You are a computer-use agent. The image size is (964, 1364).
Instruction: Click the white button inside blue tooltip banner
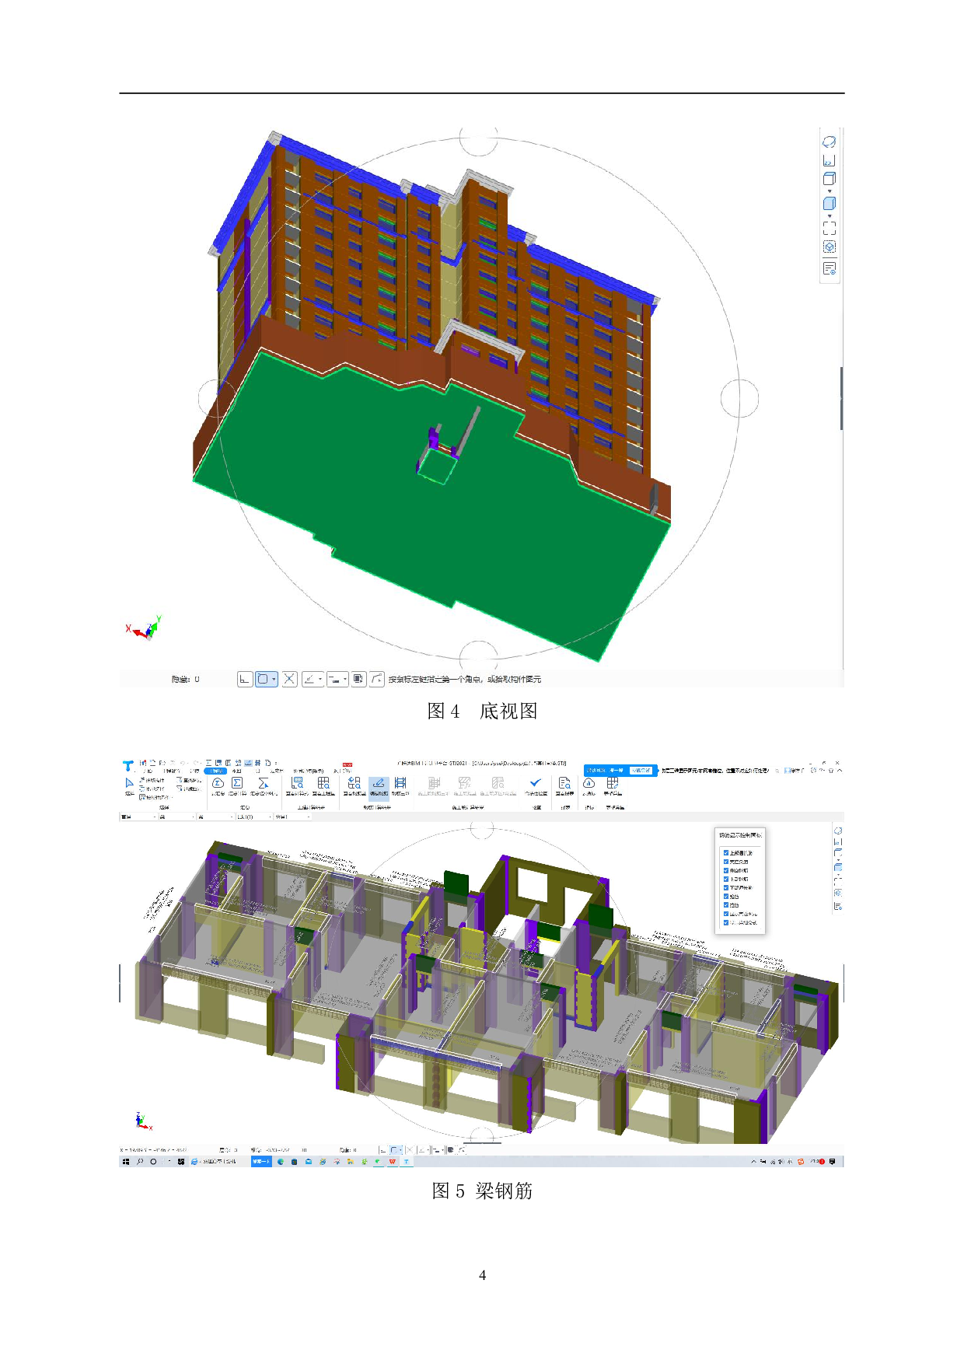coord(641,770)
